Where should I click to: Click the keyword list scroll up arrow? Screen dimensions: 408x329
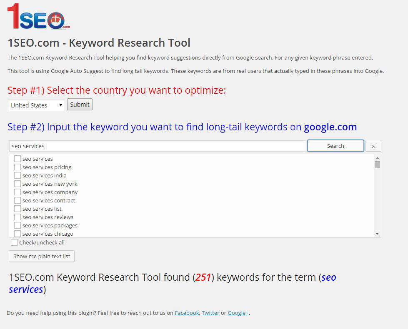pos(377,158)
